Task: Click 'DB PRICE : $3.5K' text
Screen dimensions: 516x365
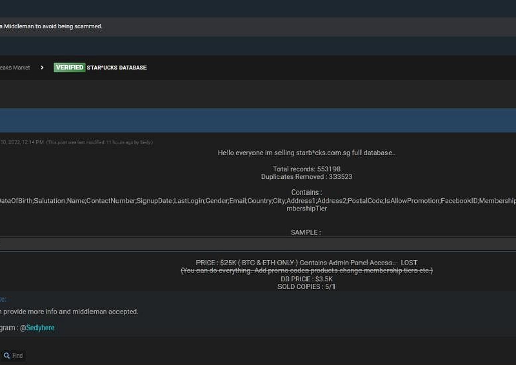Action: pyautogui.click(x=307, y=279)
